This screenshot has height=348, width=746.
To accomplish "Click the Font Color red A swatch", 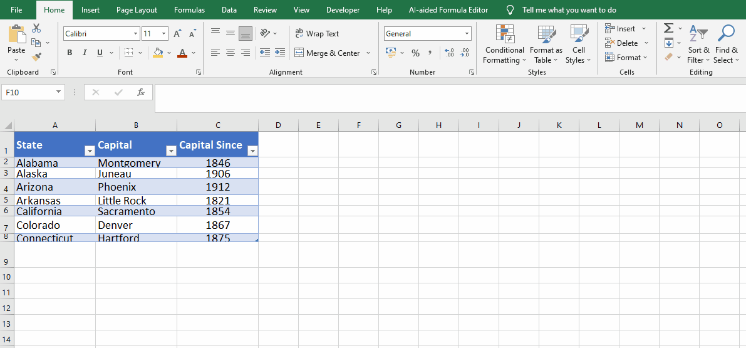I will tap(182, 53).
